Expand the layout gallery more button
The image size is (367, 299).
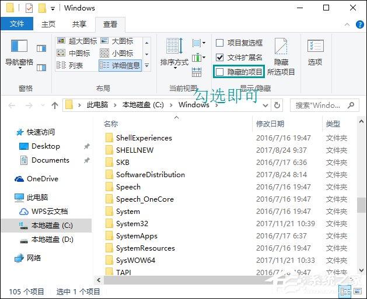pos(147,65)
